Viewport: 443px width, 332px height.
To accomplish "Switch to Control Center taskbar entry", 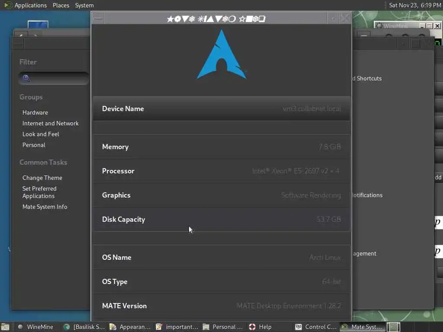I will pyautogui.click(x=316, y=327).
